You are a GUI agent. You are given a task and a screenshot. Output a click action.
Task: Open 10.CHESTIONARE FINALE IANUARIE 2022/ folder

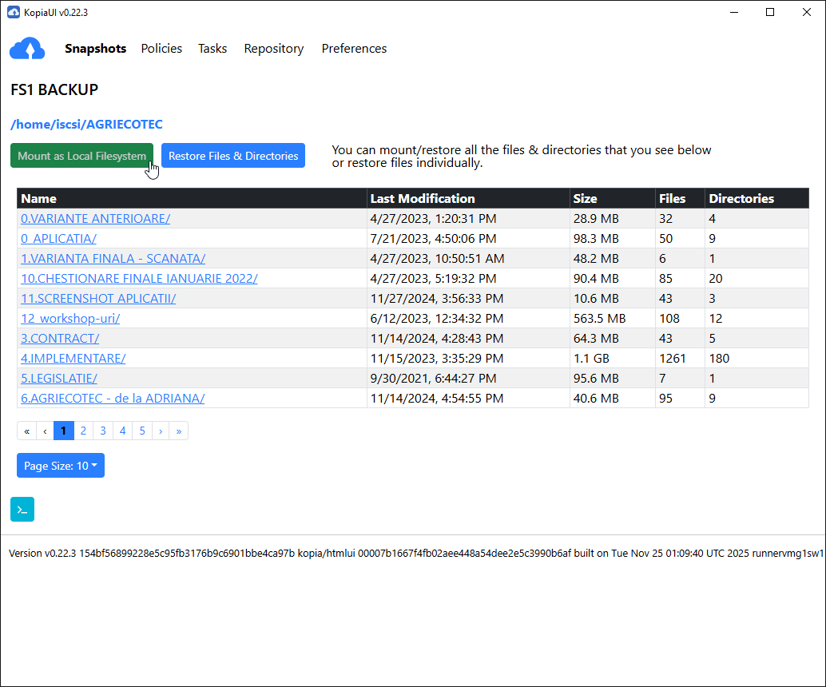[139, 279]
